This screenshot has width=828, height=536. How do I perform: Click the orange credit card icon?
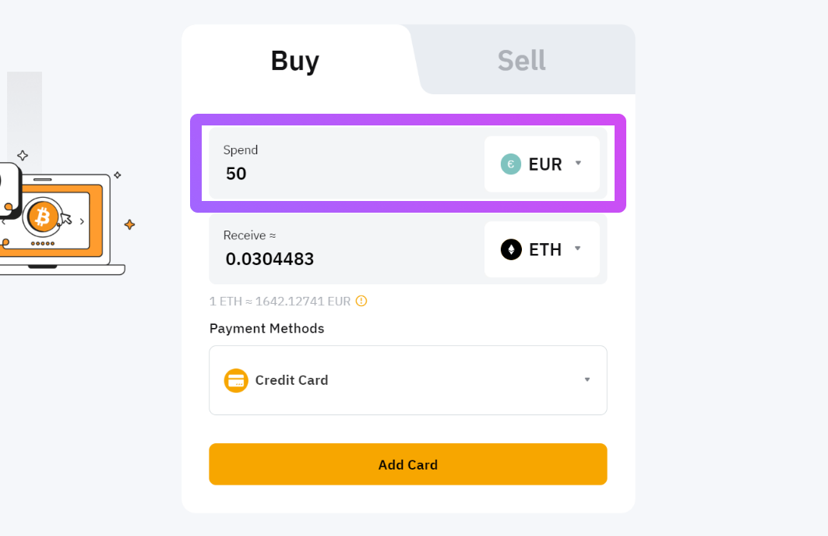click(236, 380)
